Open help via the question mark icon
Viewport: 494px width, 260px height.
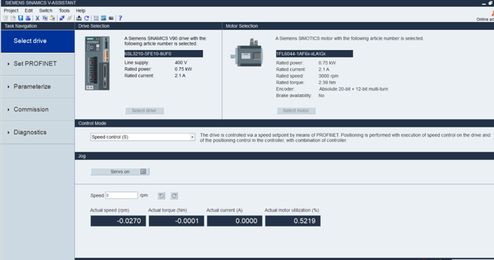(120, 18)
